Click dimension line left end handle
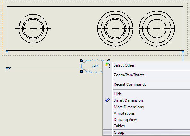Image resolution: width=190 pixels, height=136 pixels. coord(7,68)
